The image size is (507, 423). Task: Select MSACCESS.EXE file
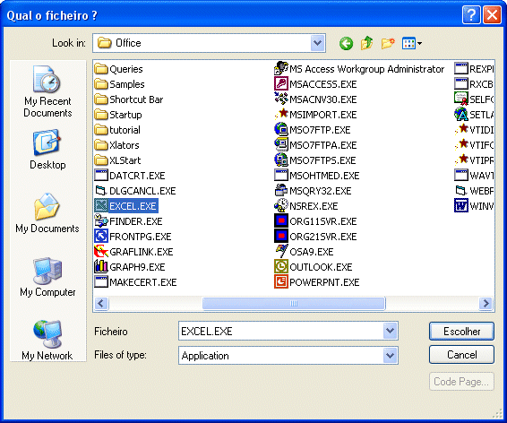pos(315,84)
